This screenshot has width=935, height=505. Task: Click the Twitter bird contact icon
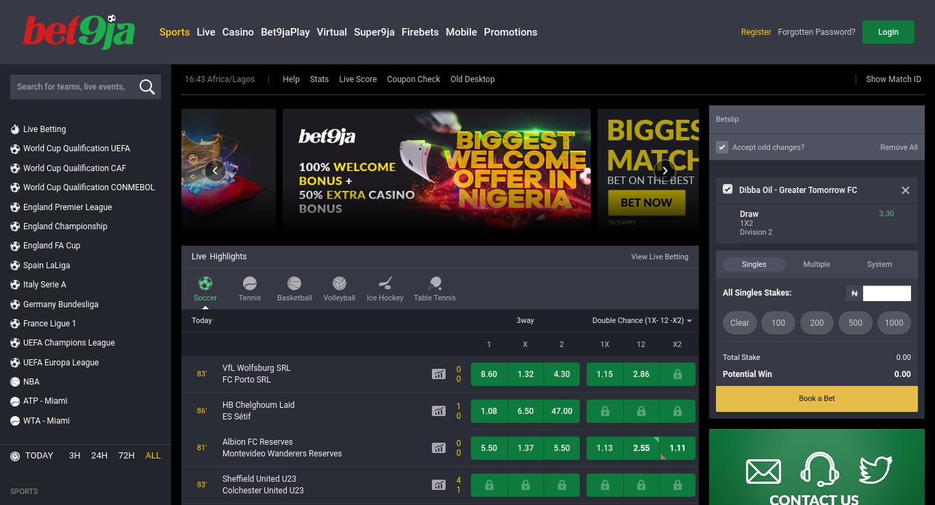(x=875, y=470)
